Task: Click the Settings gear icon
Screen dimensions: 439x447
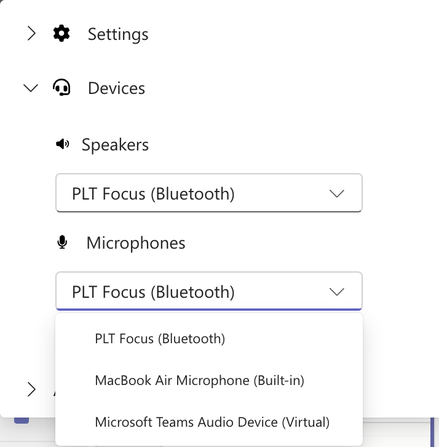Action: pyautogui.click(x=61, y=34)
